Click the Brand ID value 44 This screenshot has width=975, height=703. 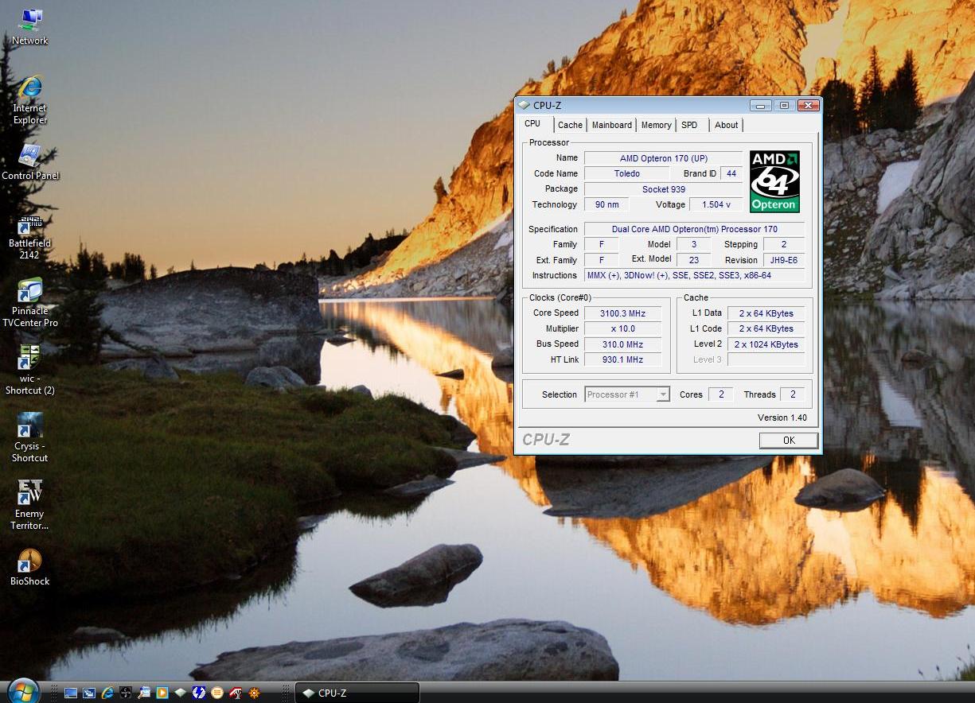coord(731,173)
